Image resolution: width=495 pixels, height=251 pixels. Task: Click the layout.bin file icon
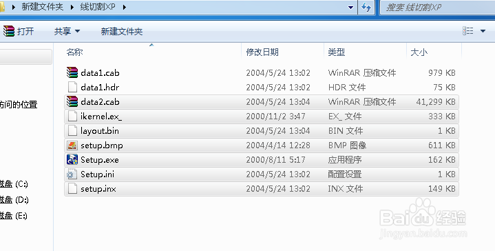pos(72,131)
